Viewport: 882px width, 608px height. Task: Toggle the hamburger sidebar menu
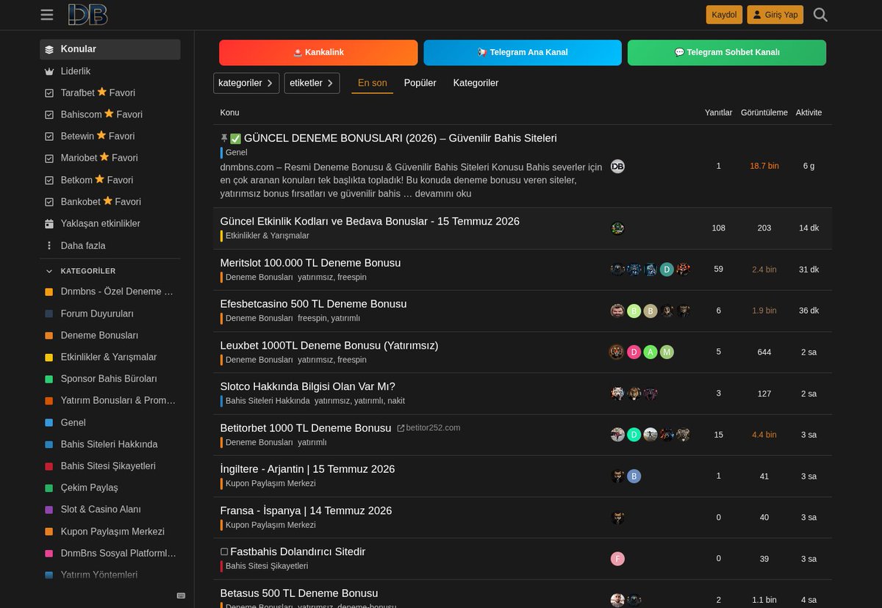pyautogui.click(x=47, y=15)
